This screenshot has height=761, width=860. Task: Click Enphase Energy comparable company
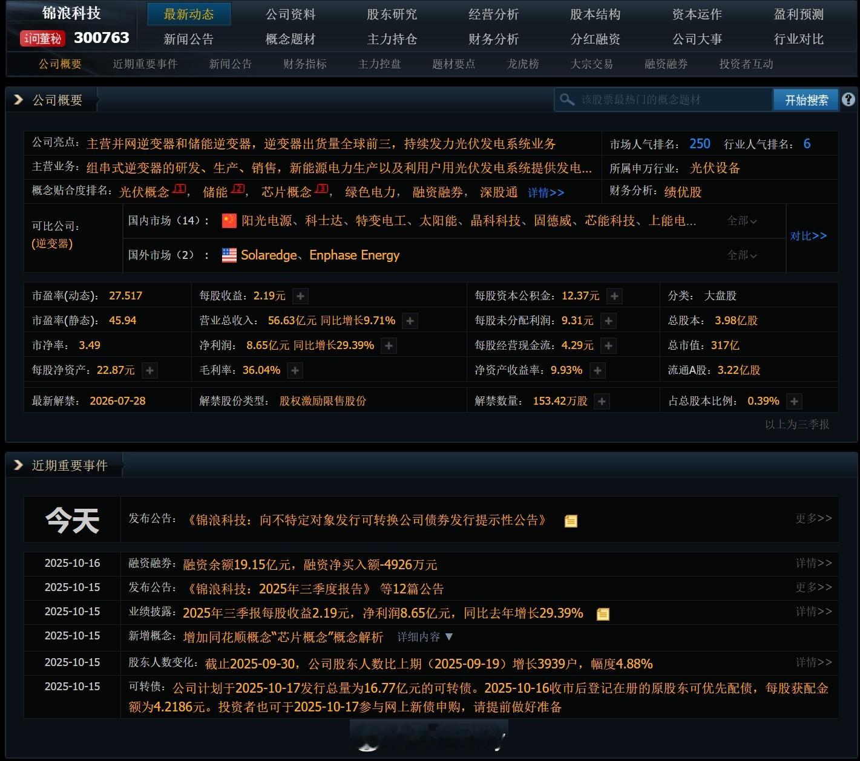pyautogui.click(x=355, y=255)
